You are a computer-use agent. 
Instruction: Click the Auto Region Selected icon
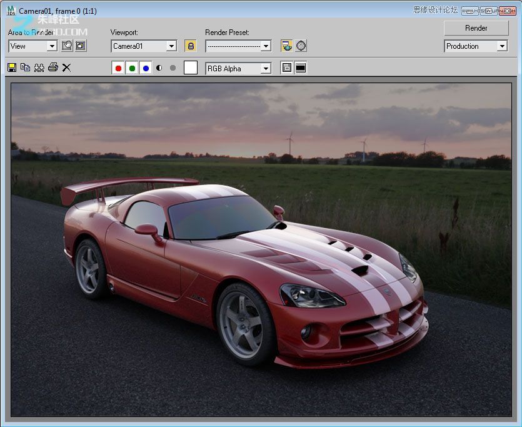point(80,46)
